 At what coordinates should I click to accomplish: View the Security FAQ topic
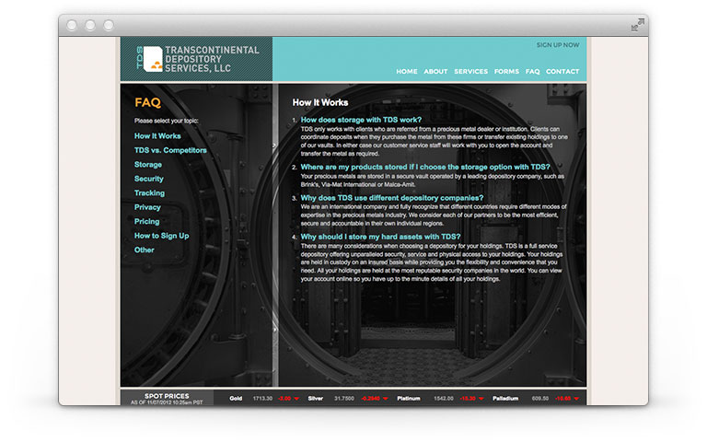(x=149, y=179)
